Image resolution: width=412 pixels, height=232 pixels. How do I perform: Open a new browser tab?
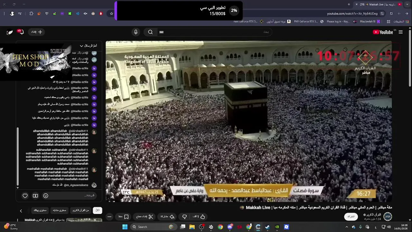pyautogui.click(x=349, y=5)
